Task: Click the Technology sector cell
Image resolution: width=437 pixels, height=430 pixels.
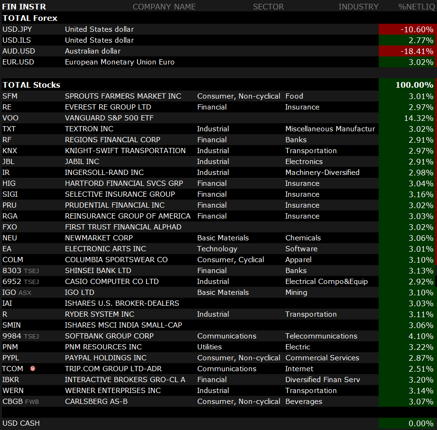Action: point(217,249)
